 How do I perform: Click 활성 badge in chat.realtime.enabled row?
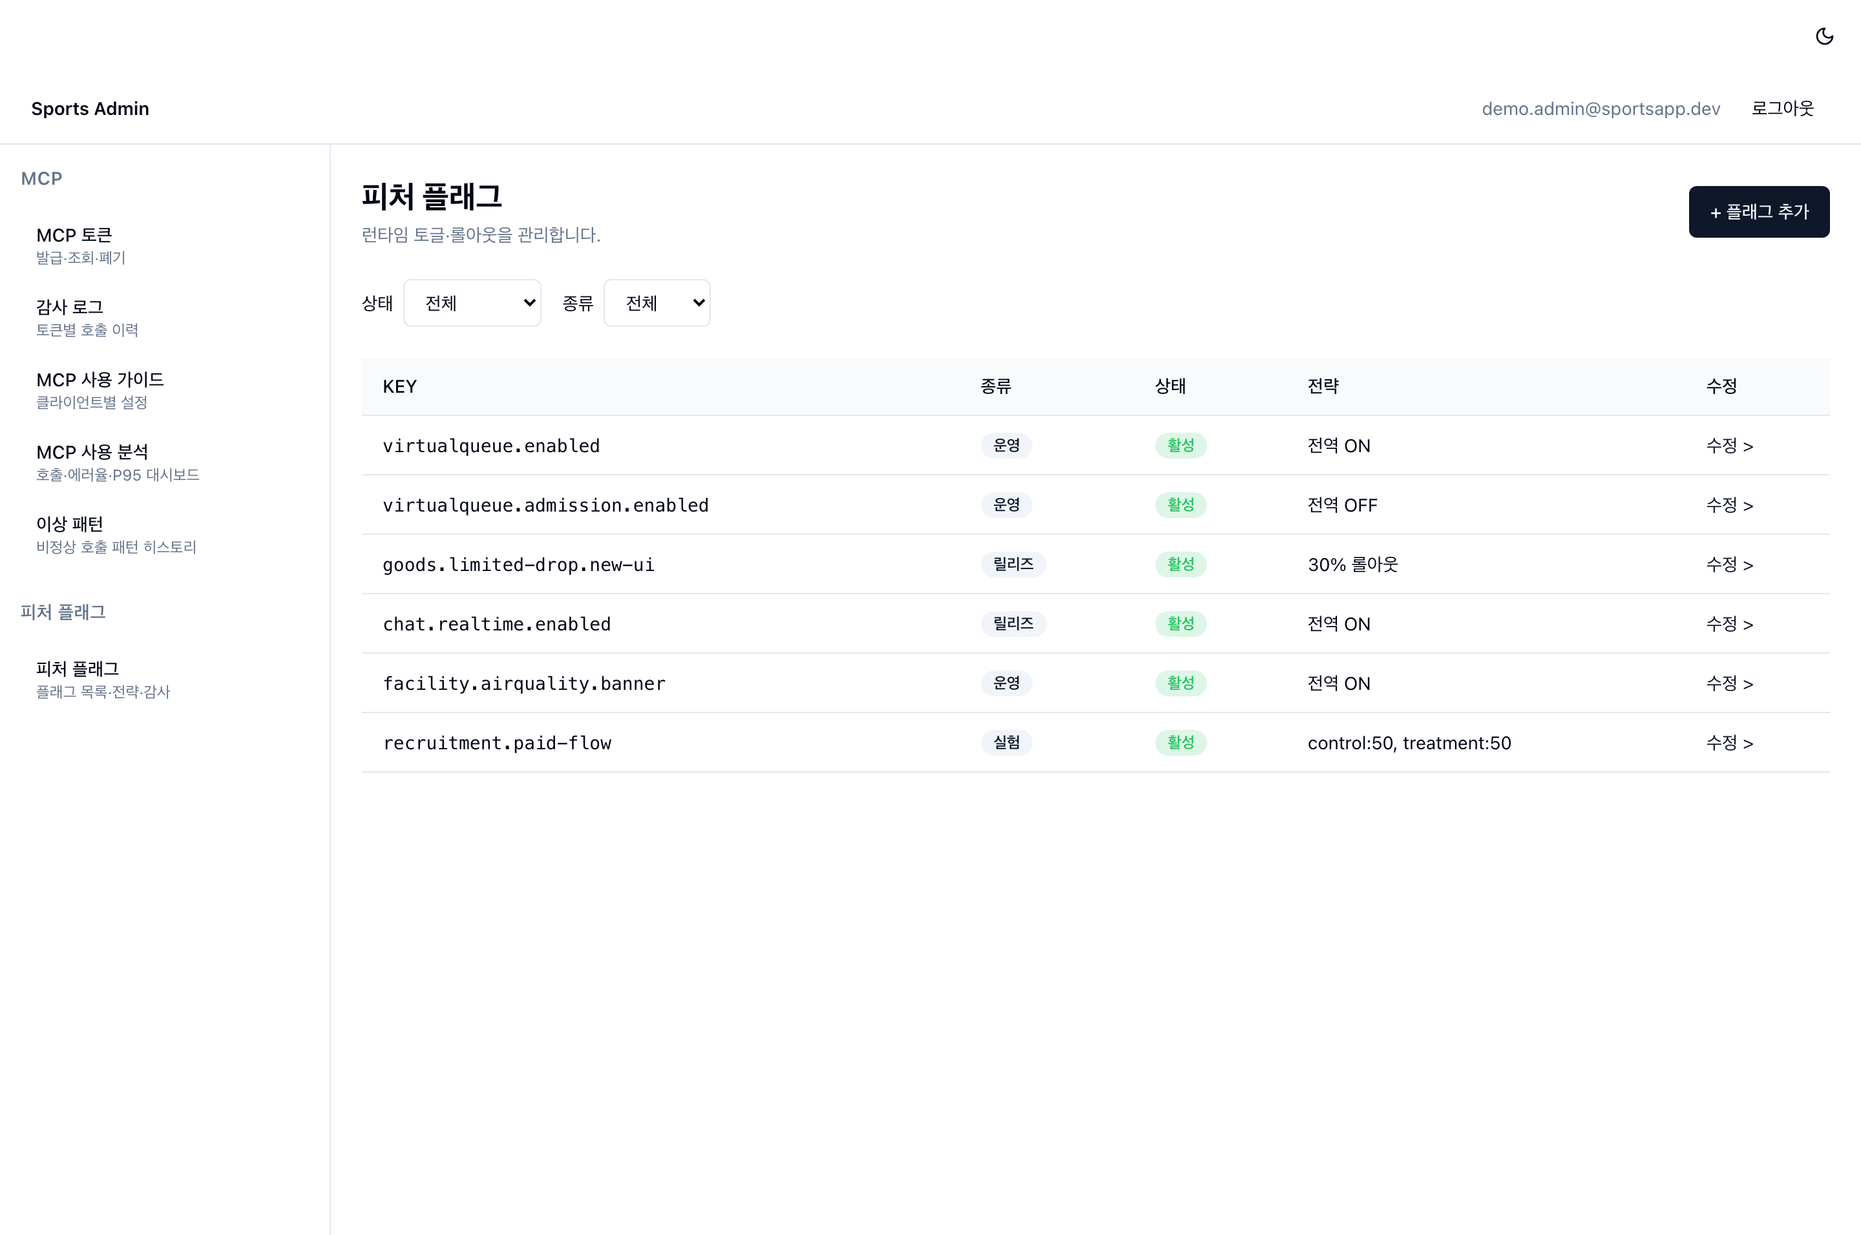coord(1181,624)
